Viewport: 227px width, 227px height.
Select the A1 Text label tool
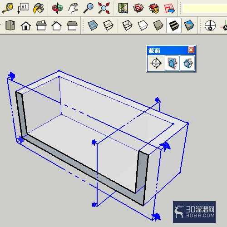[23, 8]
